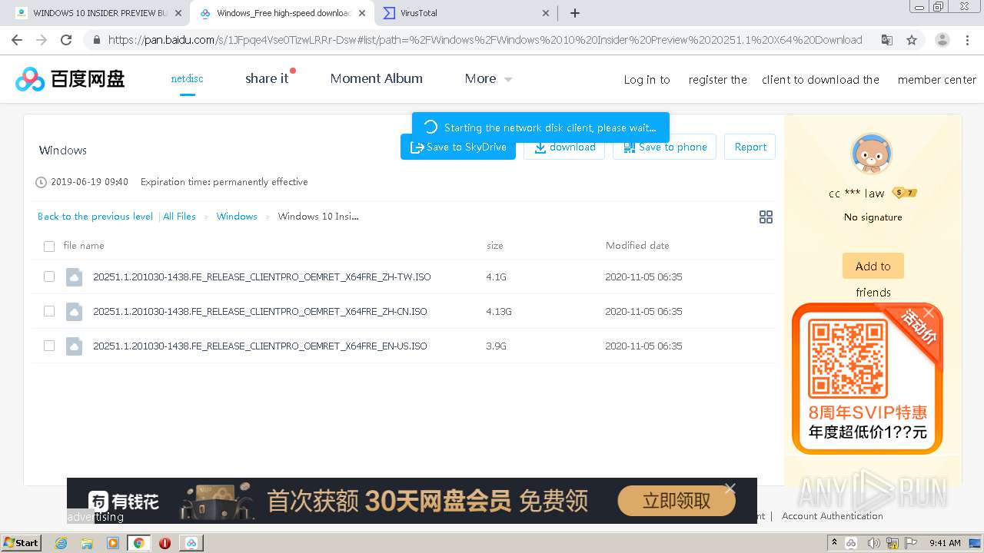984x553 pixels.
Task: Tick the select-all checkbox beside file name
Action: (x=49, y=247)
